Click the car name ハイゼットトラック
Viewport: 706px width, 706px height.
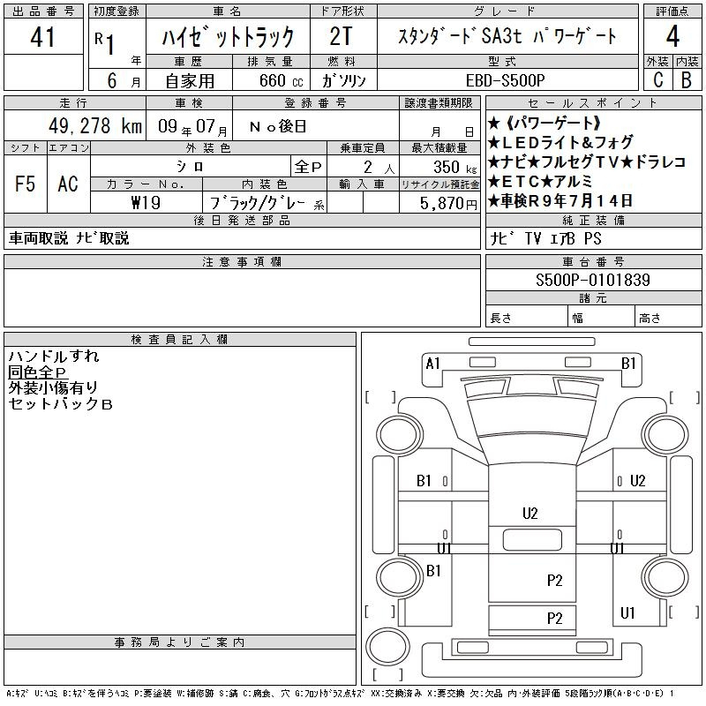click(x=228, y=37)
